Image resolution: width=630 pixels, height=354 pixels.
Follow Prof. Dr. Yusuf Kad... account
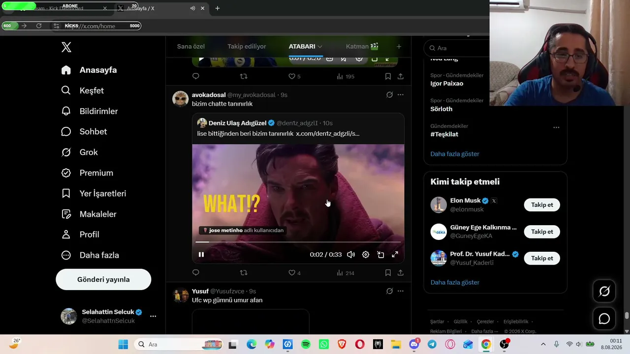[x=542, y=258]
